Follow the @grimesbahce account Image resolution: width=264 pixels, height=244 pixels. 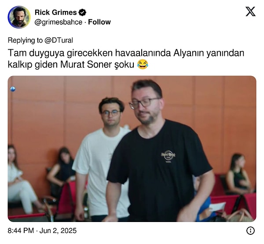click(x=99, y=22)
